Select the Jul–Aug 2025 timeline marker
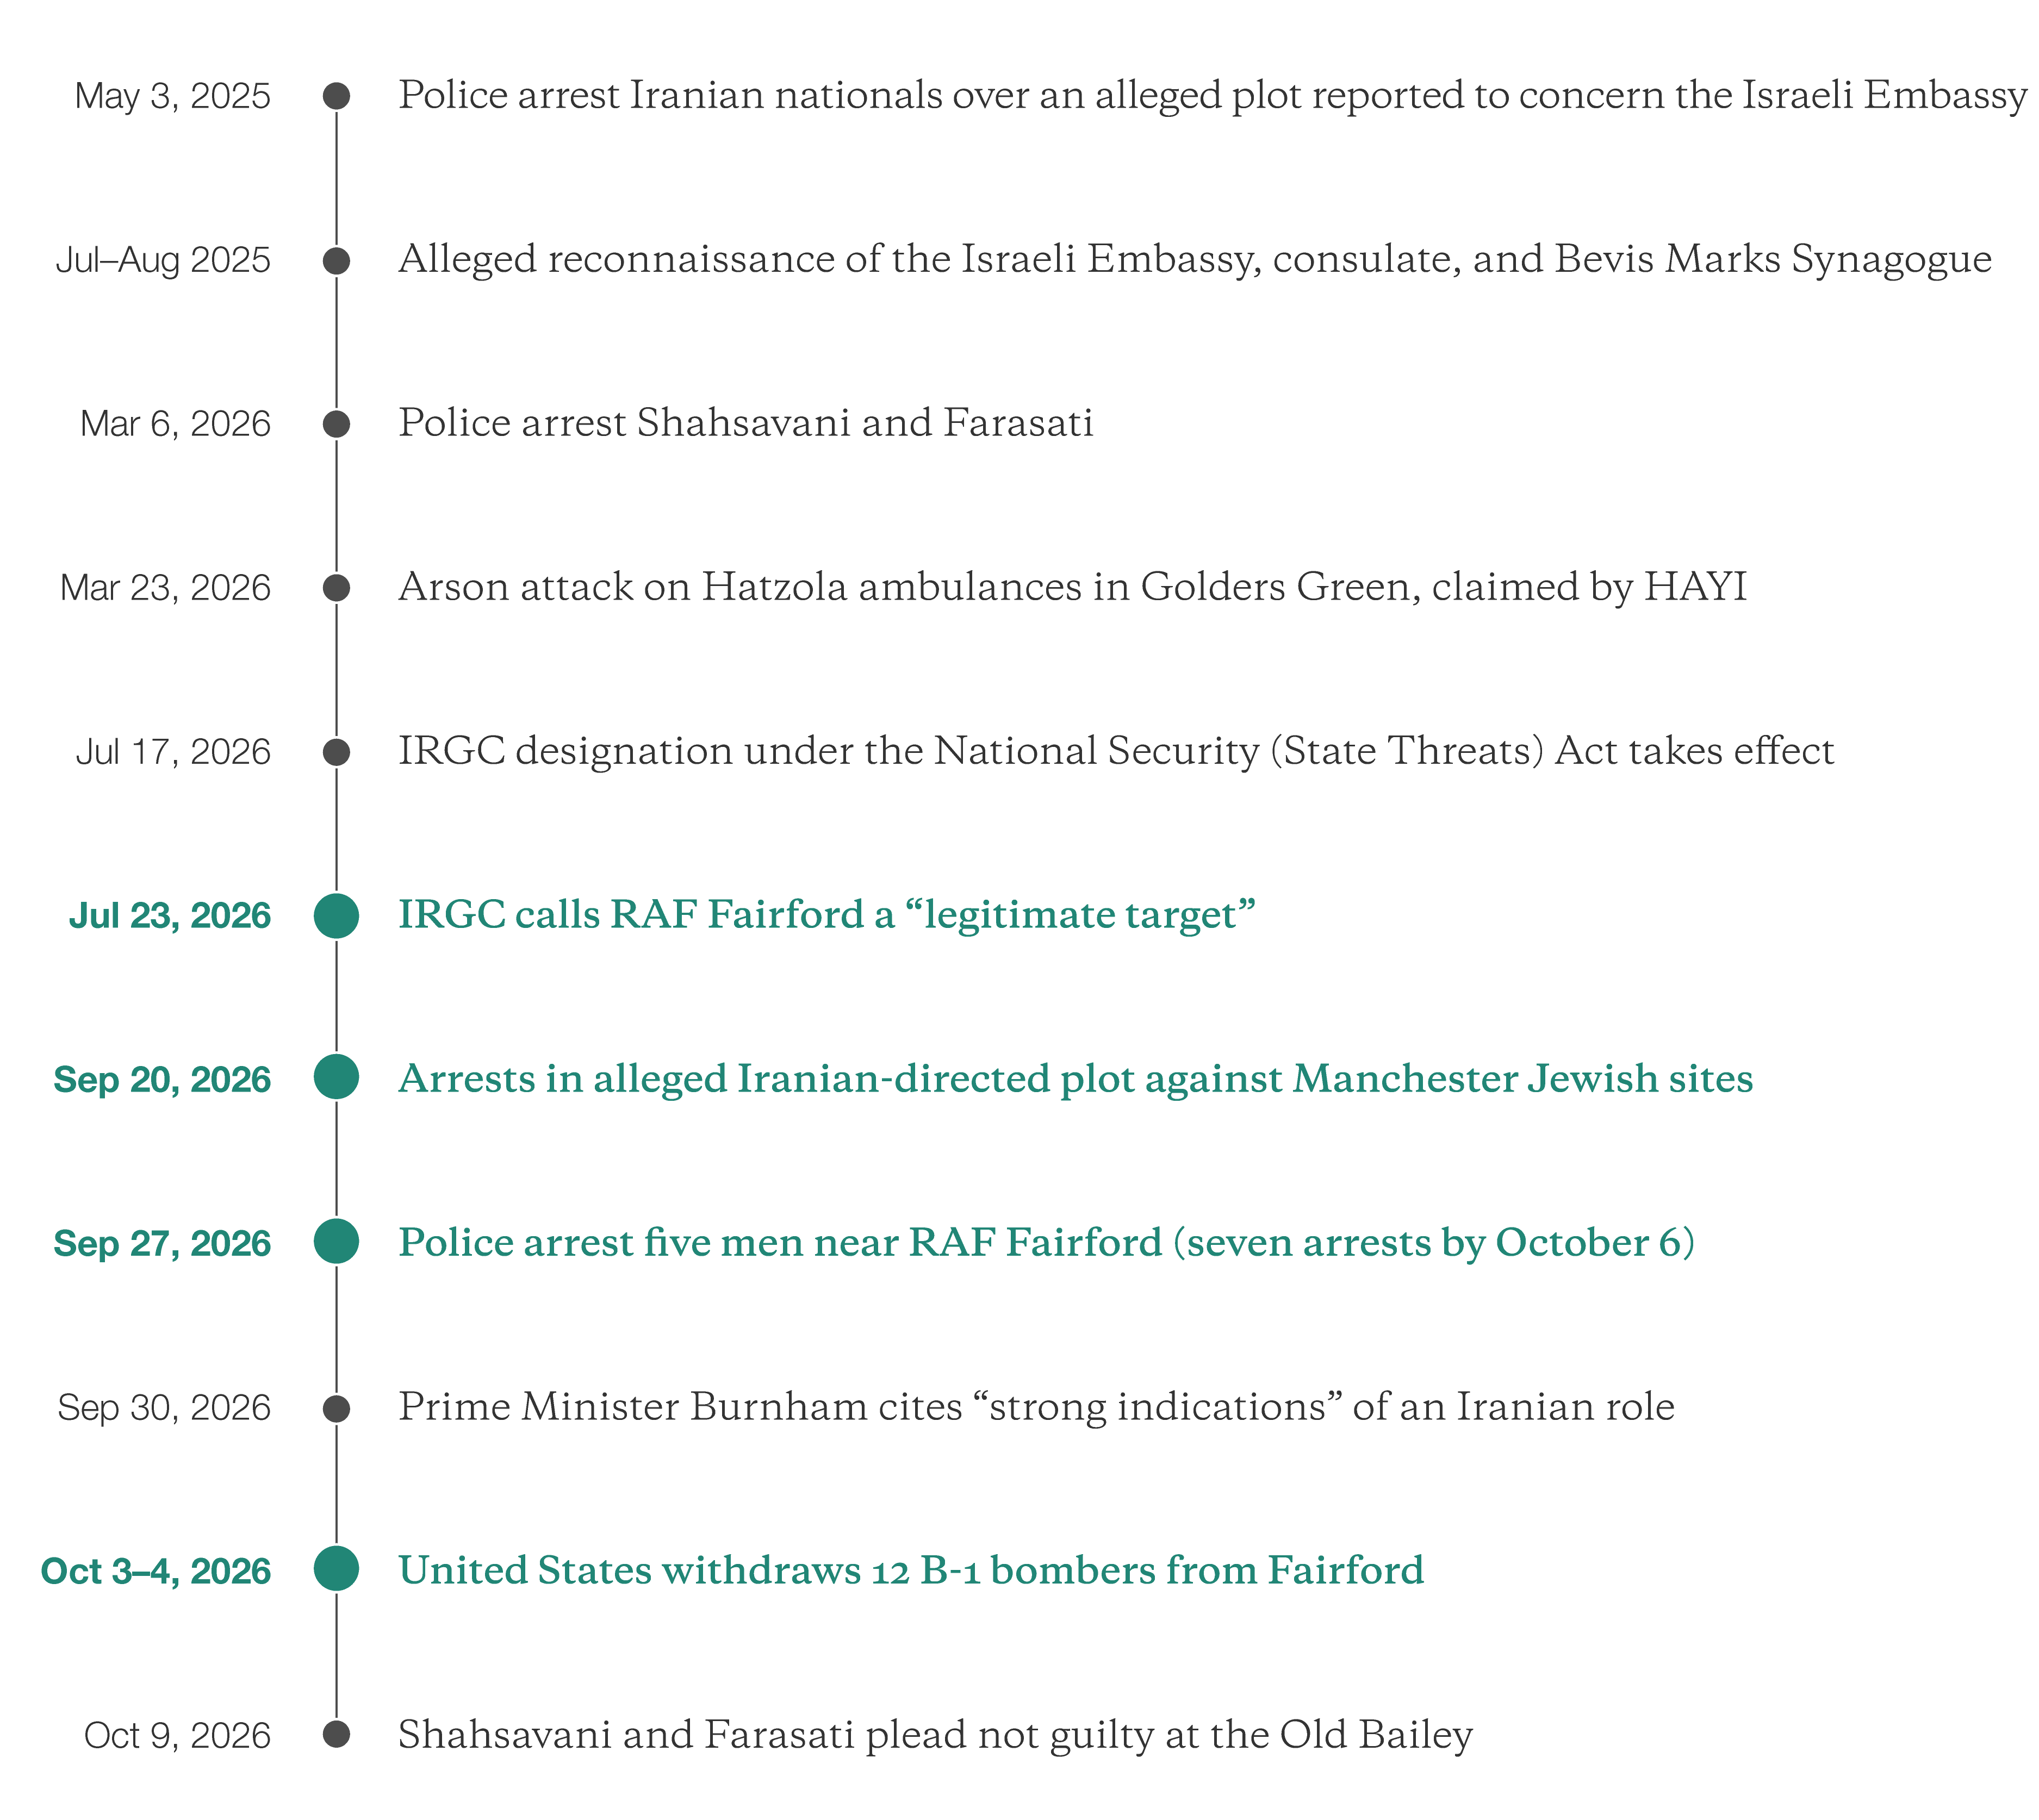 click(336, 261)
